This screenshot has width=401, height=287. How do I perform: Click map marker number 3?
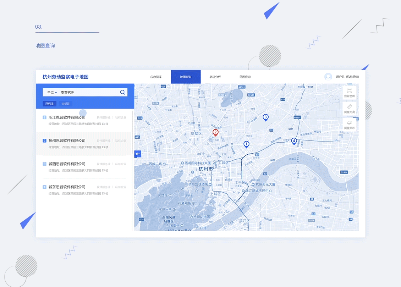pos(266,117)
